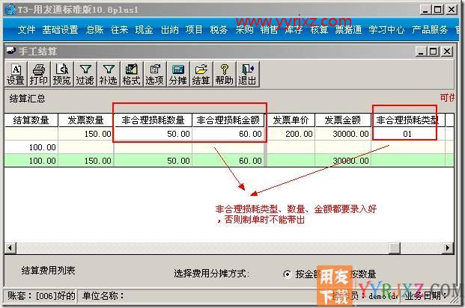
Task: Click the 结算 (Settle) toolbar icon
Action: pyautogui.click(x=201, y=74)
